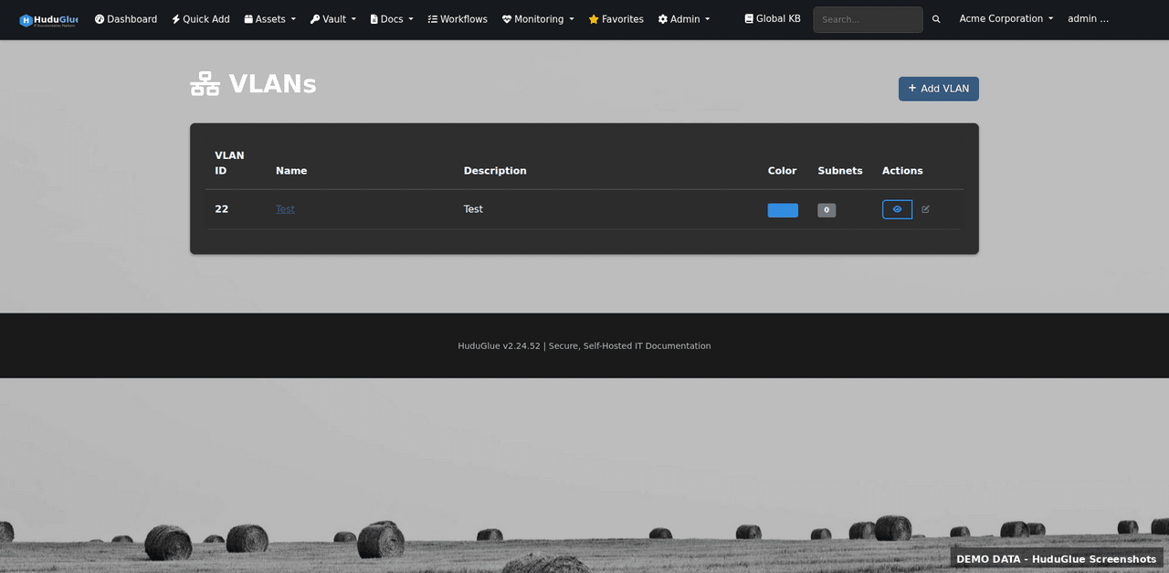Click the Name column header
The image size is (1169, 573).
tap(291, 171)
